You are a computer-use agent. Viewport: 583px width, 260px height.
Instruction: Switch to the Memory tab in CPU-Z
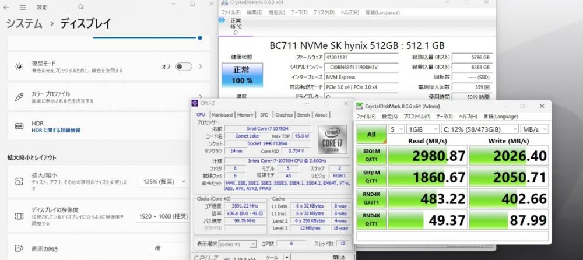tap(245, 115)
